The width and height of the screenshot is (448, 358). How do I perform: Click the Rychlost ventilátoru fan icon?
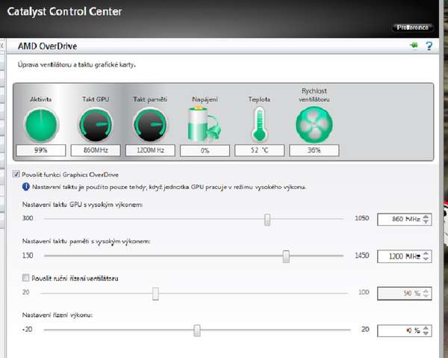(x=314, y=124)
